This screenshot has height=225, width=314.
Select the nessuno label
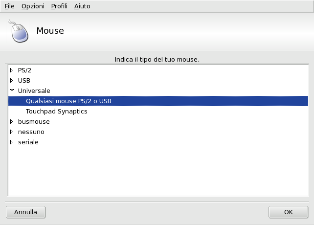point(31,132)
